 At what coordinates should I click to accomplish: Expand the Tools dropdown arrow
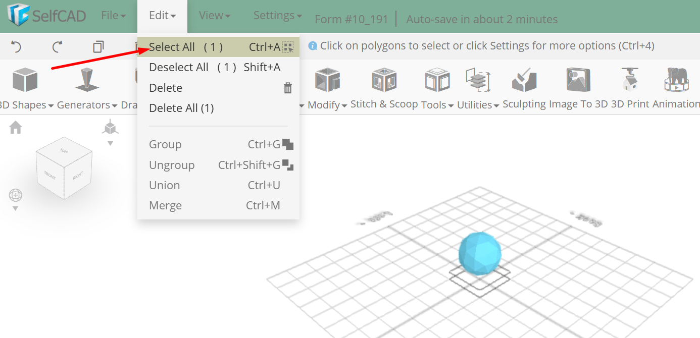coord(451,105)
